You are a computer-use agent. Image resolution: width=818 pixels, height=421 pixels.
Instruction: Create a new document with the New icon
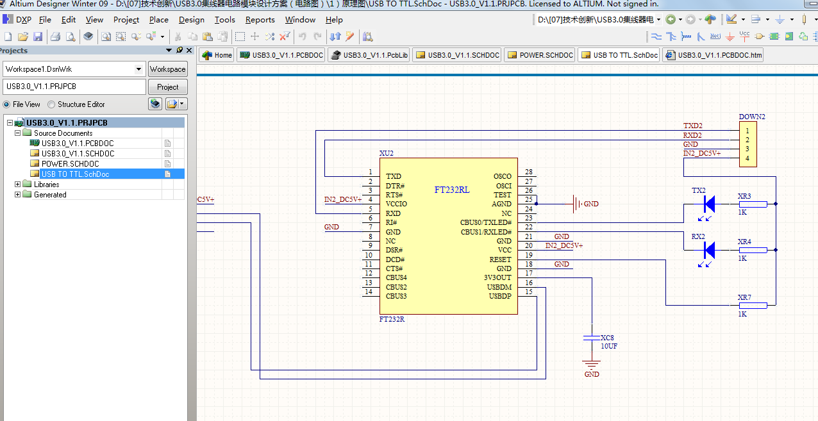[x=7, y=37]
